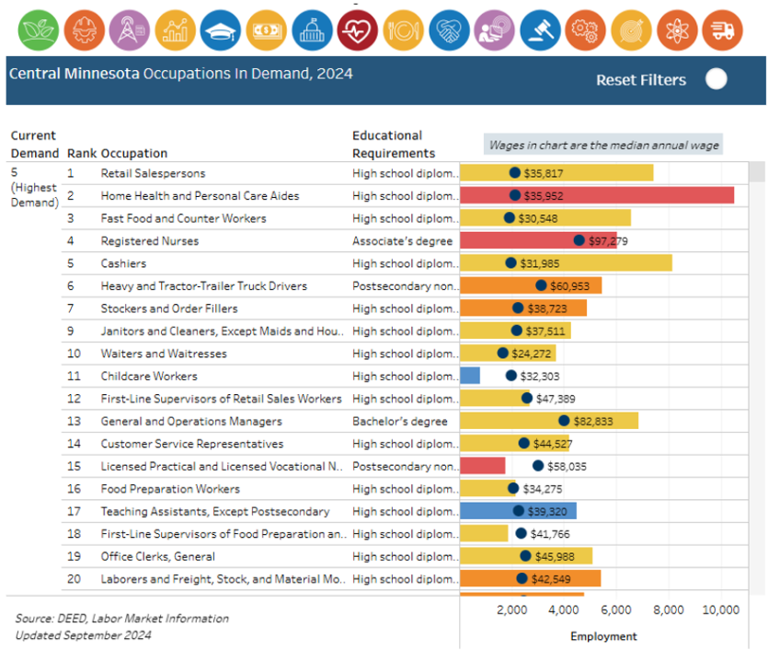The width and height of the screenshot is (768, 662).
Task: Select the orange delivery truck transportation icon
Action: (x=722, y=30)
